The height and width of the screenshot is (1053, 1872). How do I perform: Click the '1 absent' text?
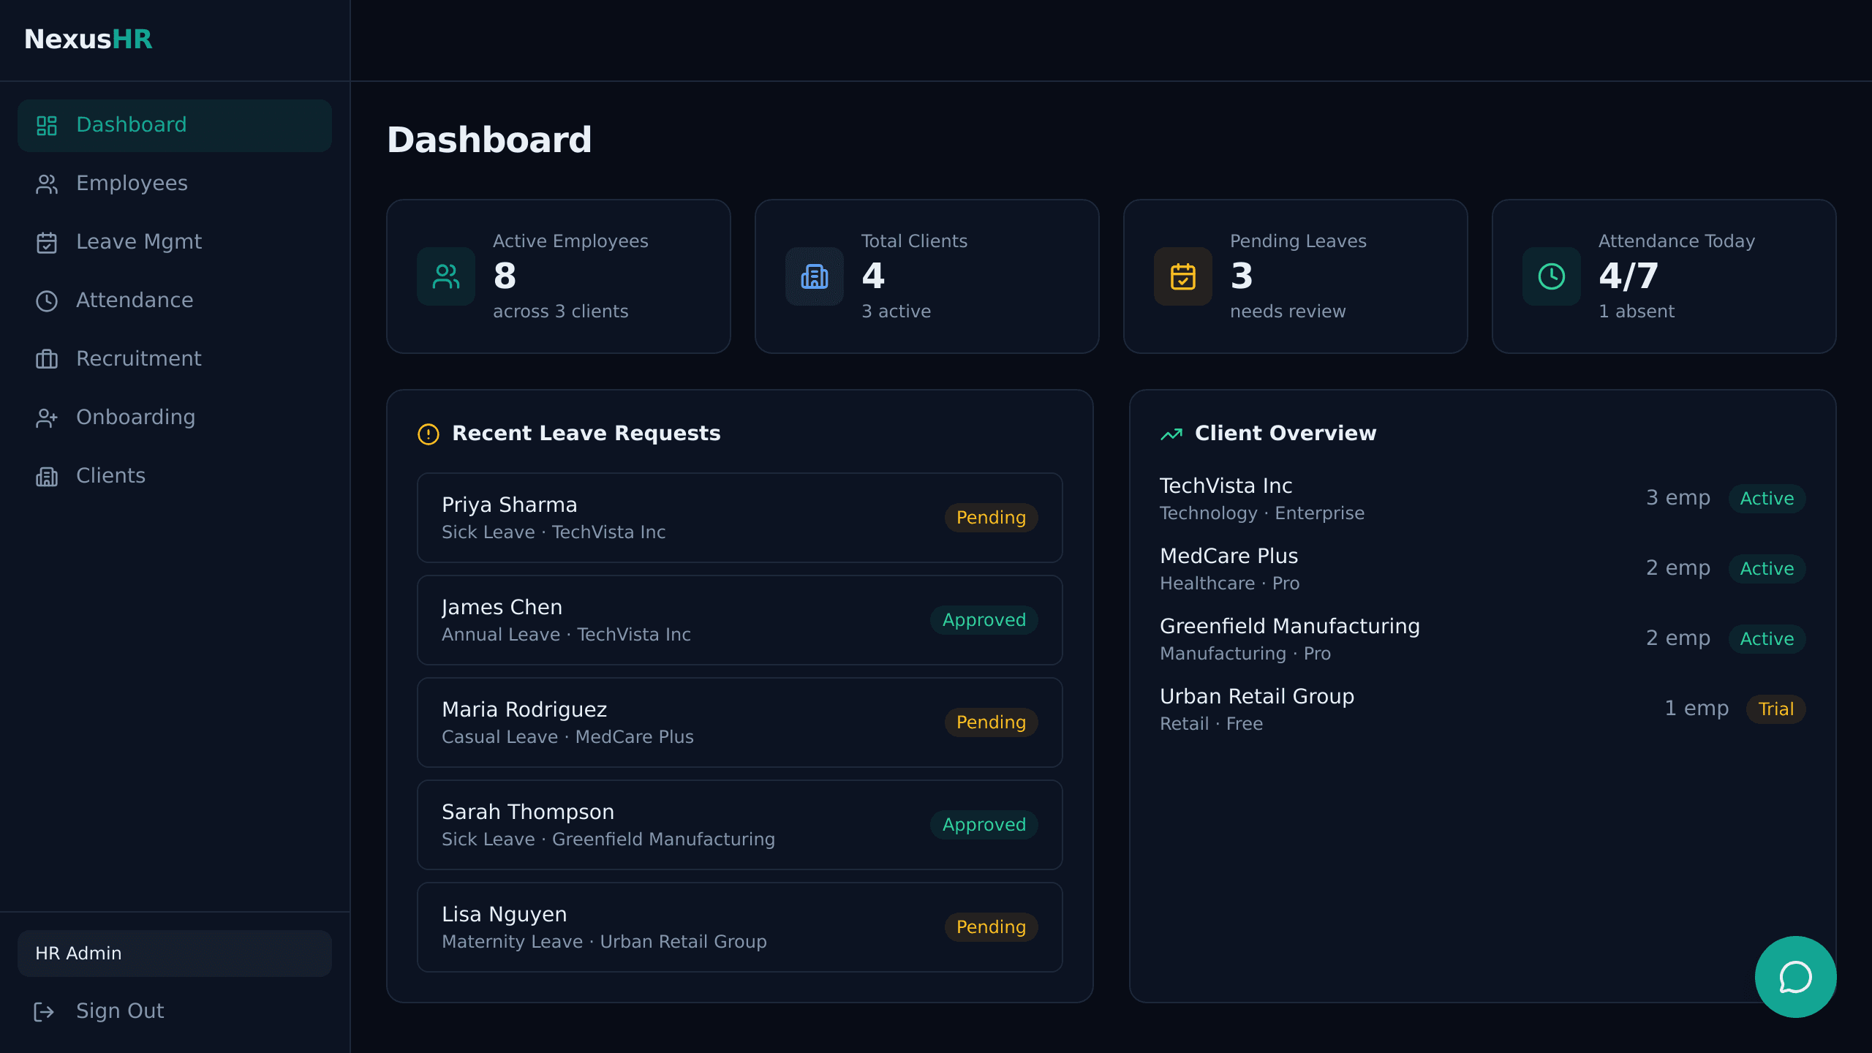click(x=1637, y=312)
